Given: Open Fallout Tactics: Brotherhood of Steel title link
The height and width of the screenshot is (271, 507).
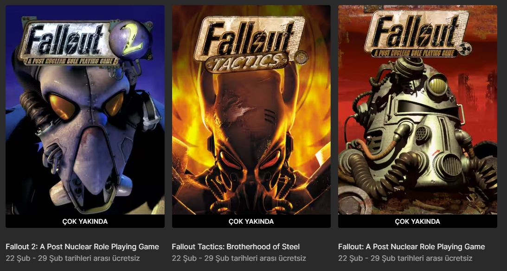Looking at the screenshot, I should click(236, 247).
